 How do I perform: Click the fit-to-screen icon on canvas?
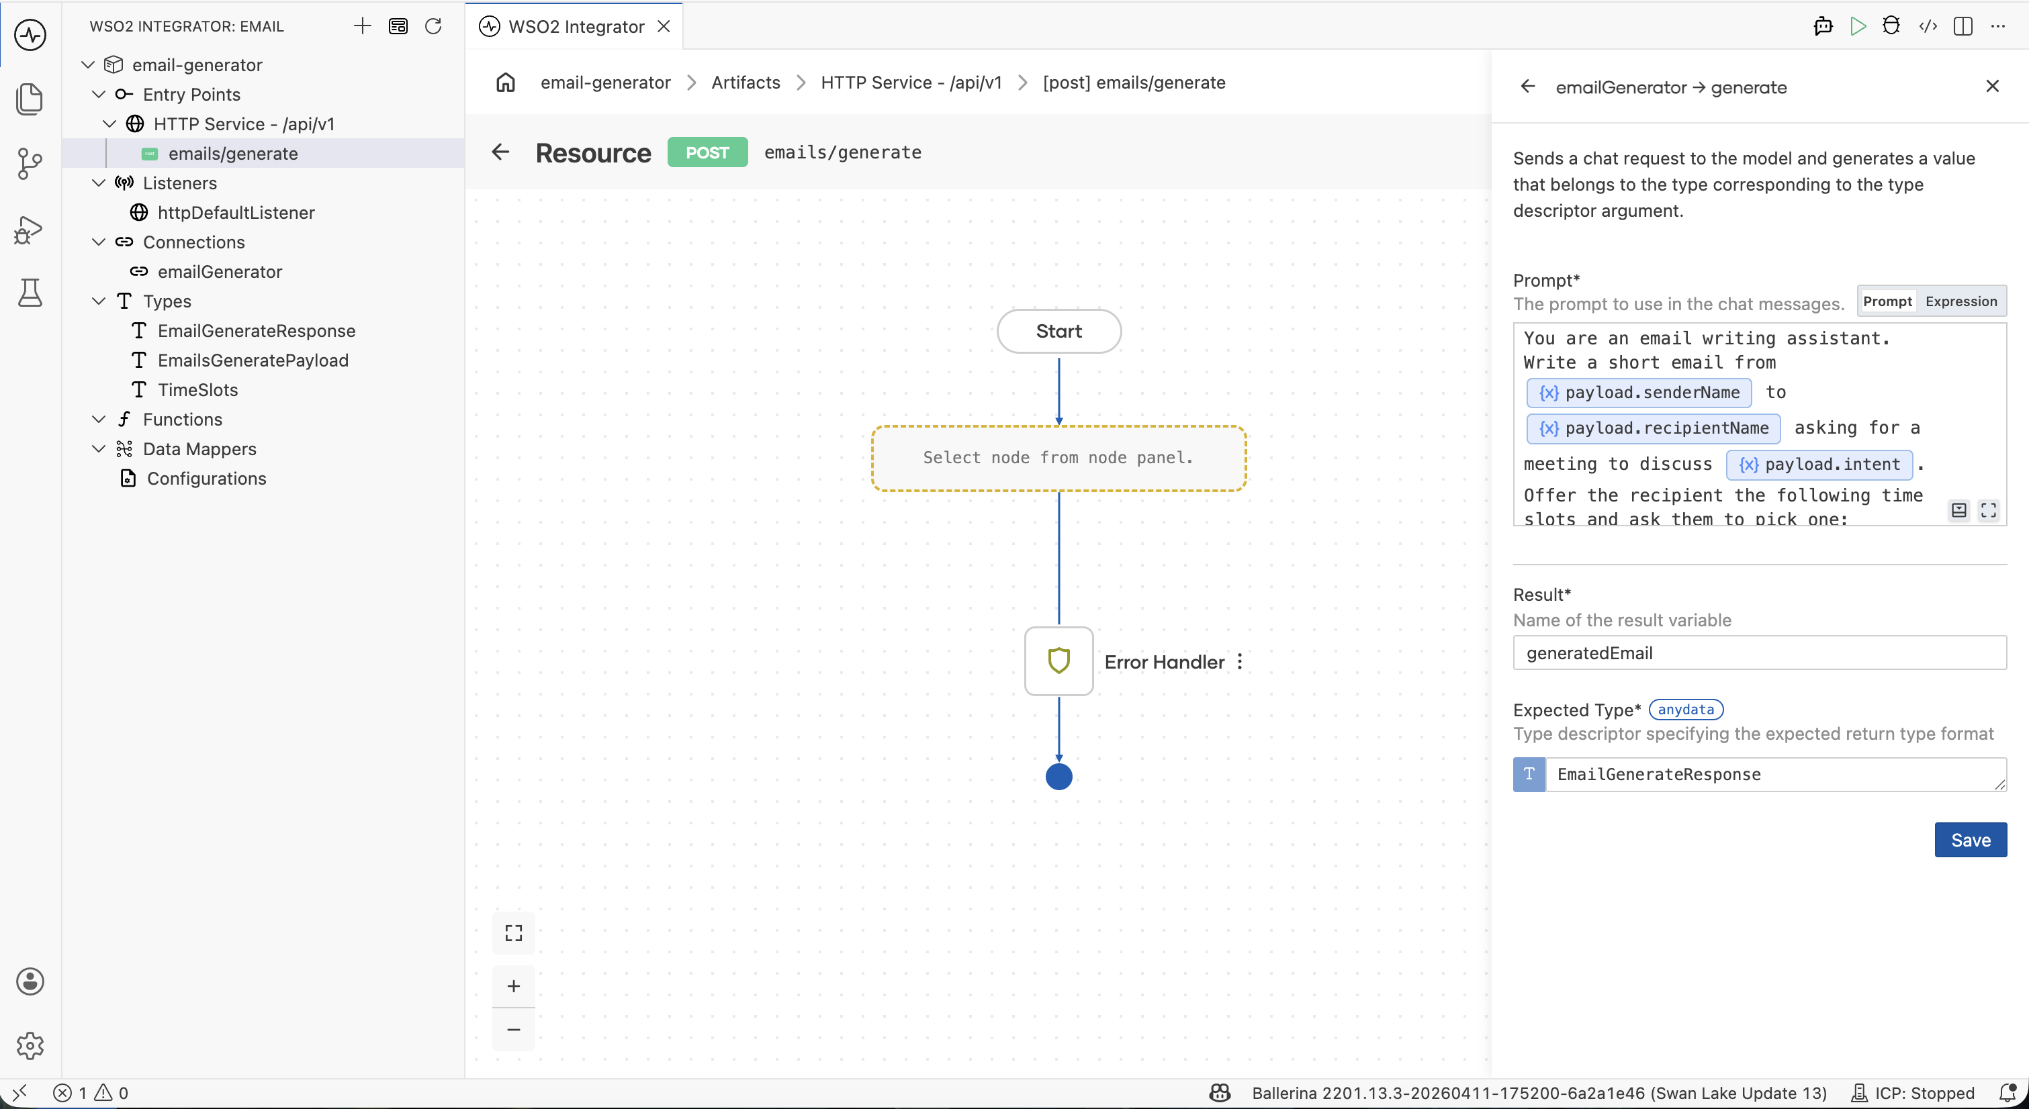tap(514, 932)
